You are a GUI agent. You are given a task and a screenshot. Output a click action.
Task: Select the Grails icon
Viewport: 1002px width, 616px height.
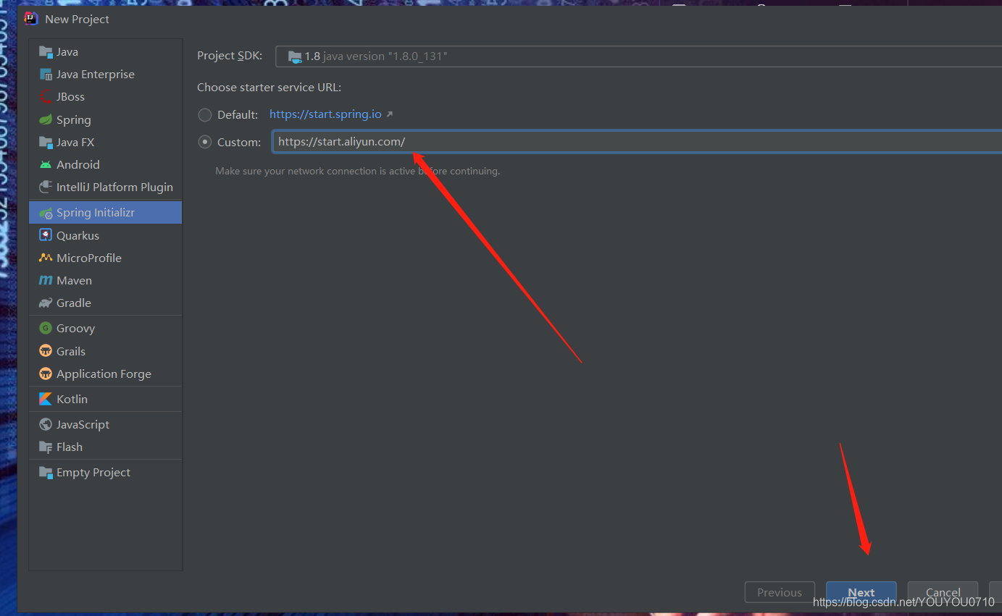46,352
